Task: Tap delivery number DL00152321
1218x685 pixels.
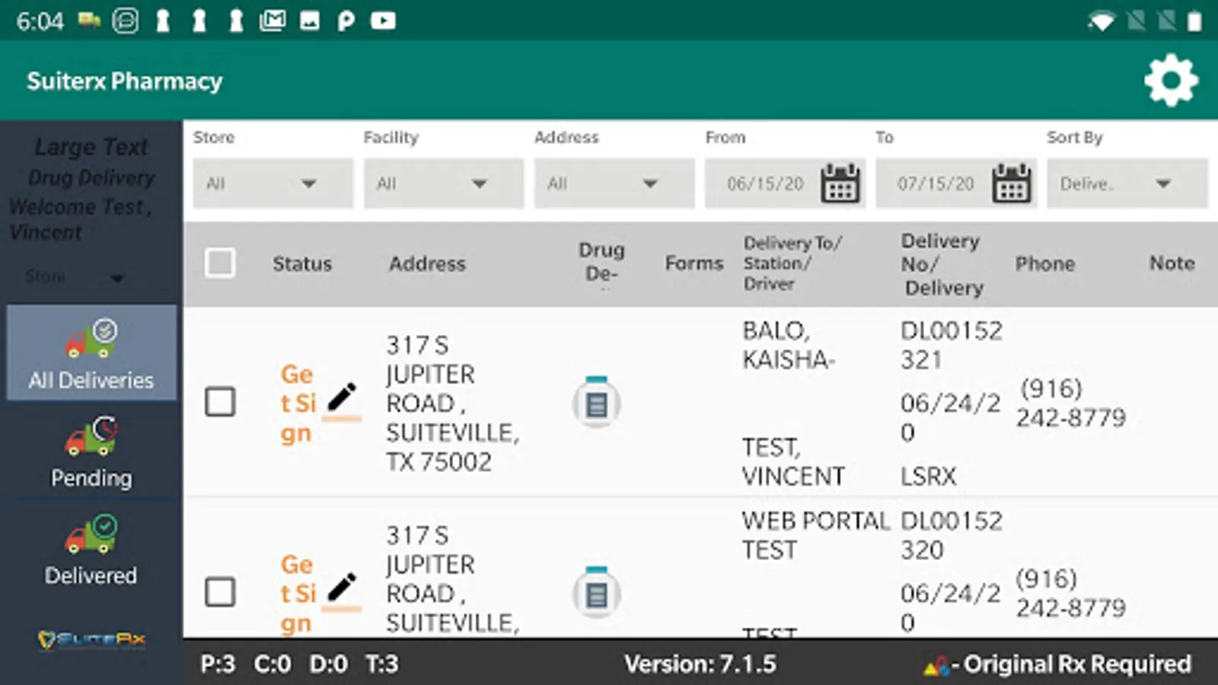Action: coord(952,345)
